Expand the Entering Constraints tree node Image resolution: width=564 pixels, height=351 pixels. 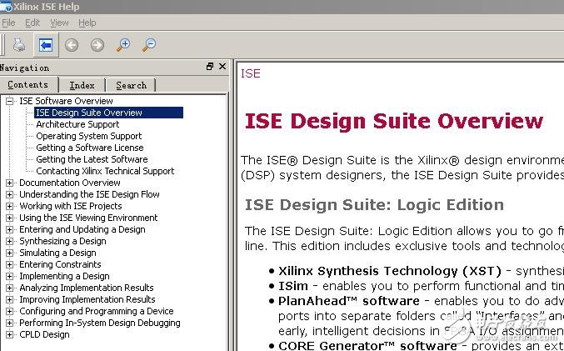[x=10, y=264]
